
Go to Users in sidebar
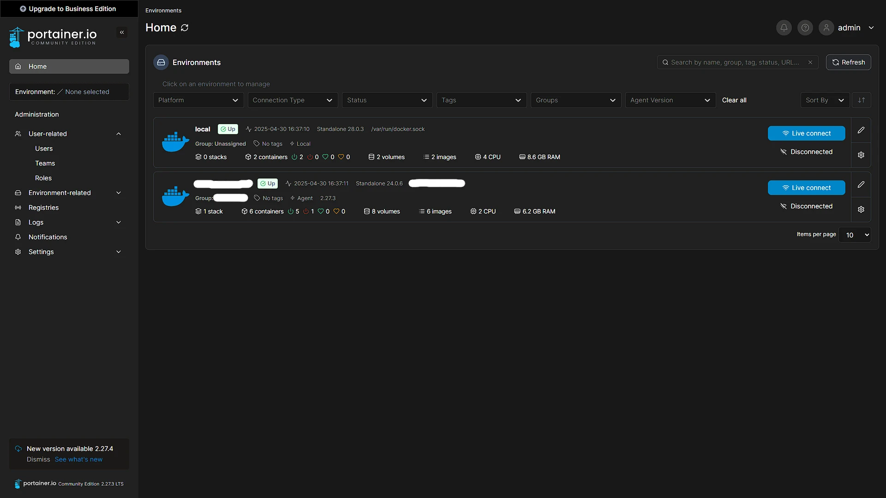click(x=44, y=148)
